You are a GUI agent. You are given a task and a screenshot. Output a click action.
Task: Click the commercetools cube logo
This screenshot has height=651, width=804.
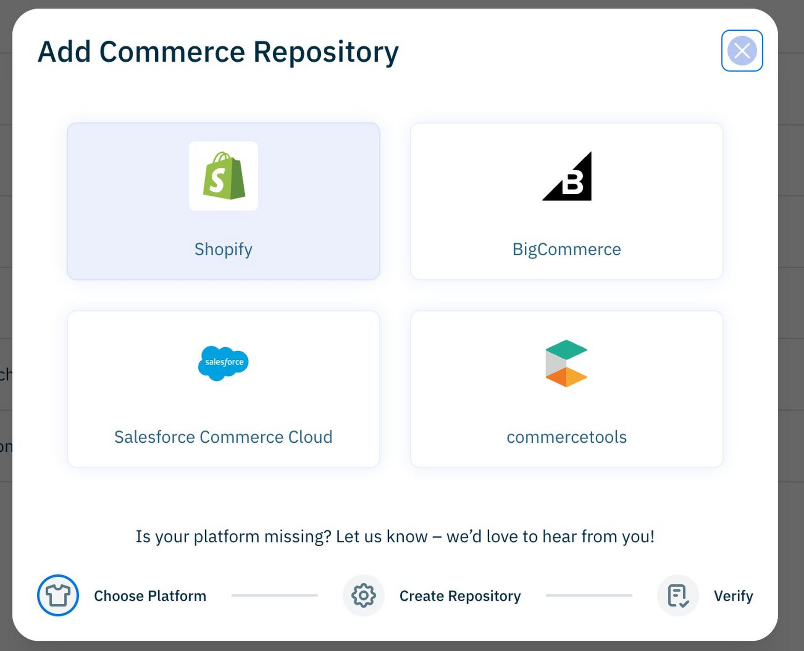(x=566, y=364)
